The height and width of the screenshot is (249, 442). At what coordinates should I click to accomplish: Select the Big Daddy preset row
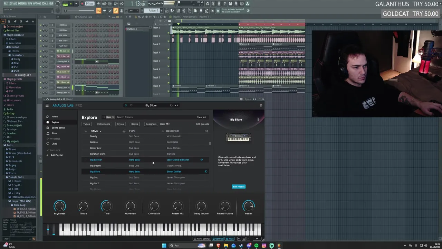click(145, 166)
